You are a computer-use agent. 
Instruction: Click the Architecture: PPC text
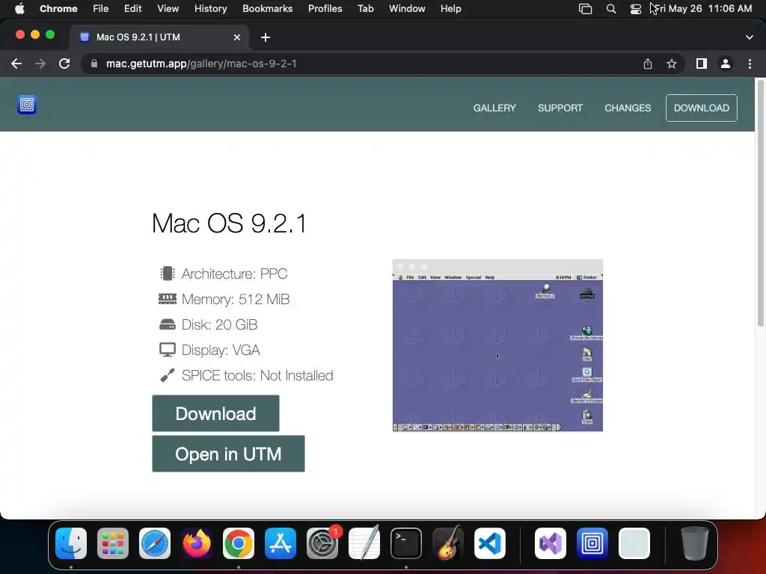tap(234, 274)
